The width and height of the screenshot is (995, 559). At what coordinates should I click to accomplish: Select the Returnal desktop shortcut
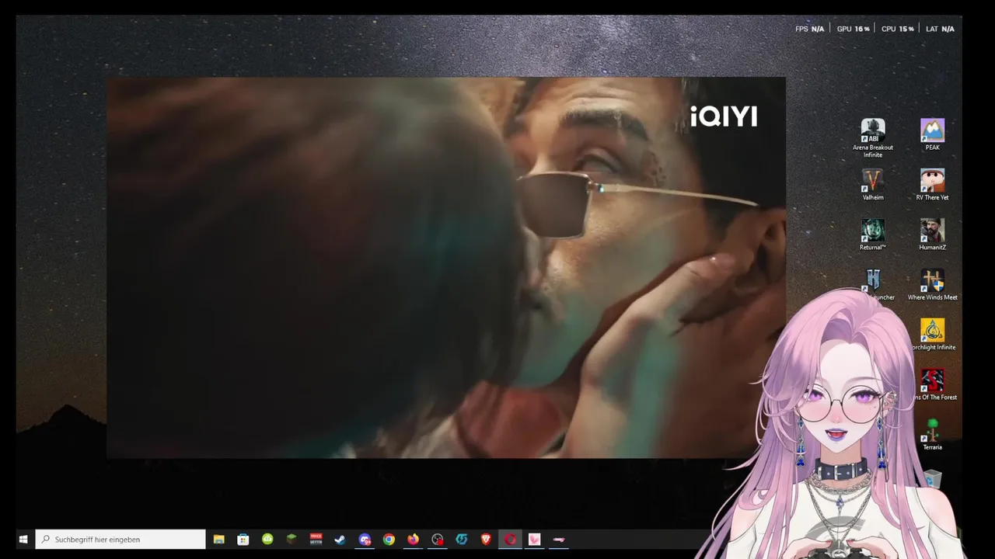point(872,234)
